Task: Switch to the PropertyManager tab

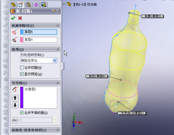Action: click(21, 5)
